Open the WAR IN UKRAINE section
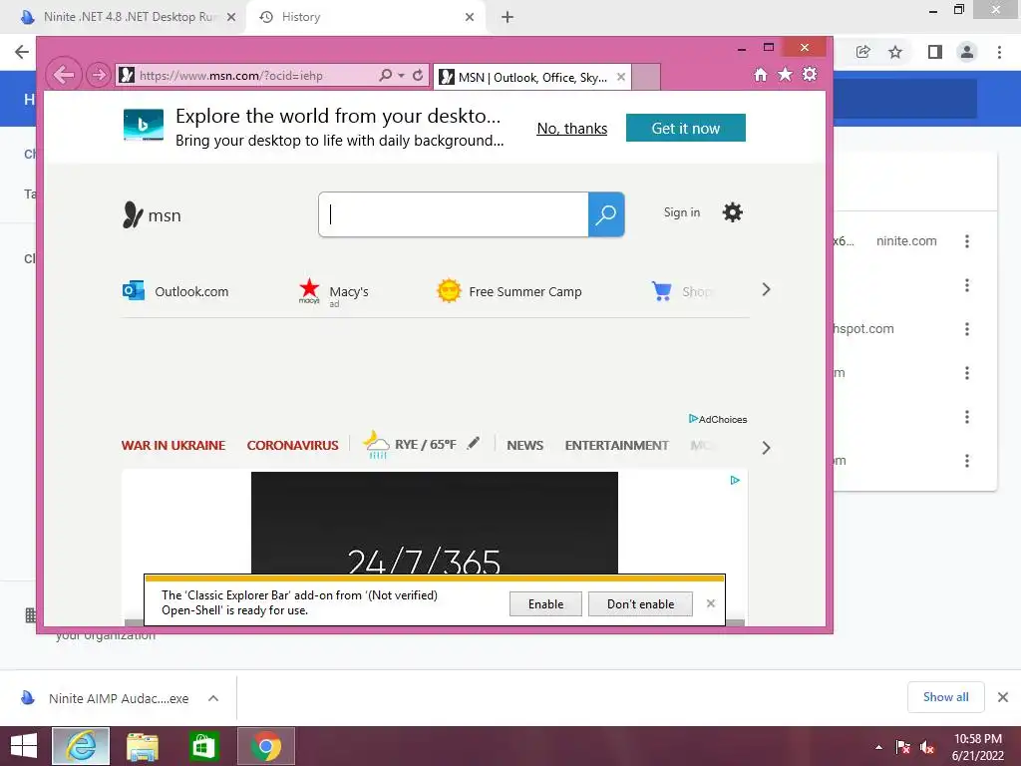 [x=173, y=446]
